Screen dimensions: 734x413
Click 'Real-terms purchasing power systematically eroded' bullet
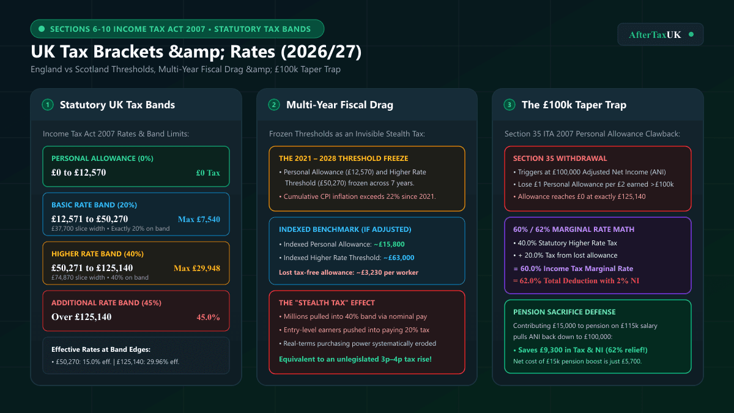pos(358,343)
